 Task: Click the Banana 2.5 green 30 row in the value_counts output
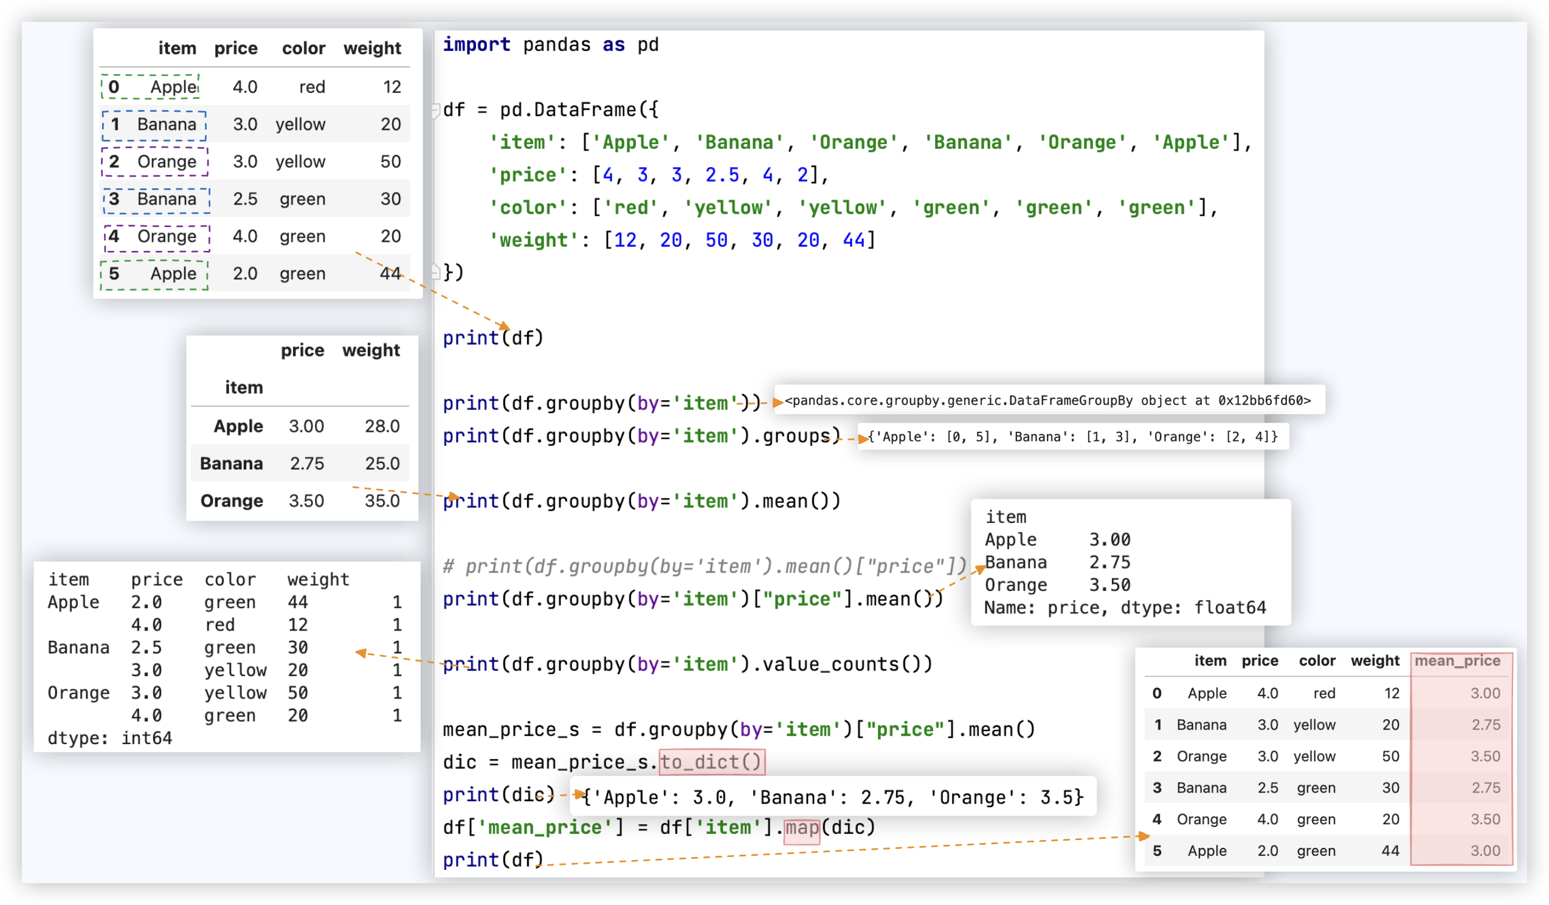tap(225, 647)
